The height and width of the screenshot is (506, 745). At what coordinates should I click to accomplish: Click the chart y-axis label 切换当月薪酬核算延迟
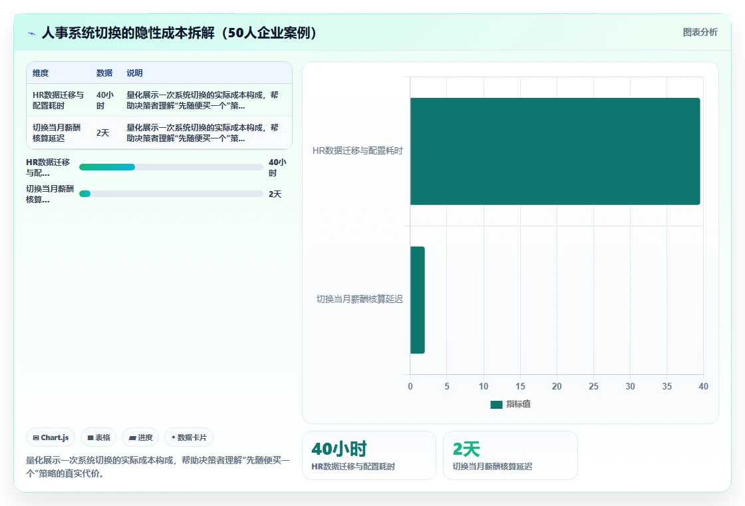[360, 299]
